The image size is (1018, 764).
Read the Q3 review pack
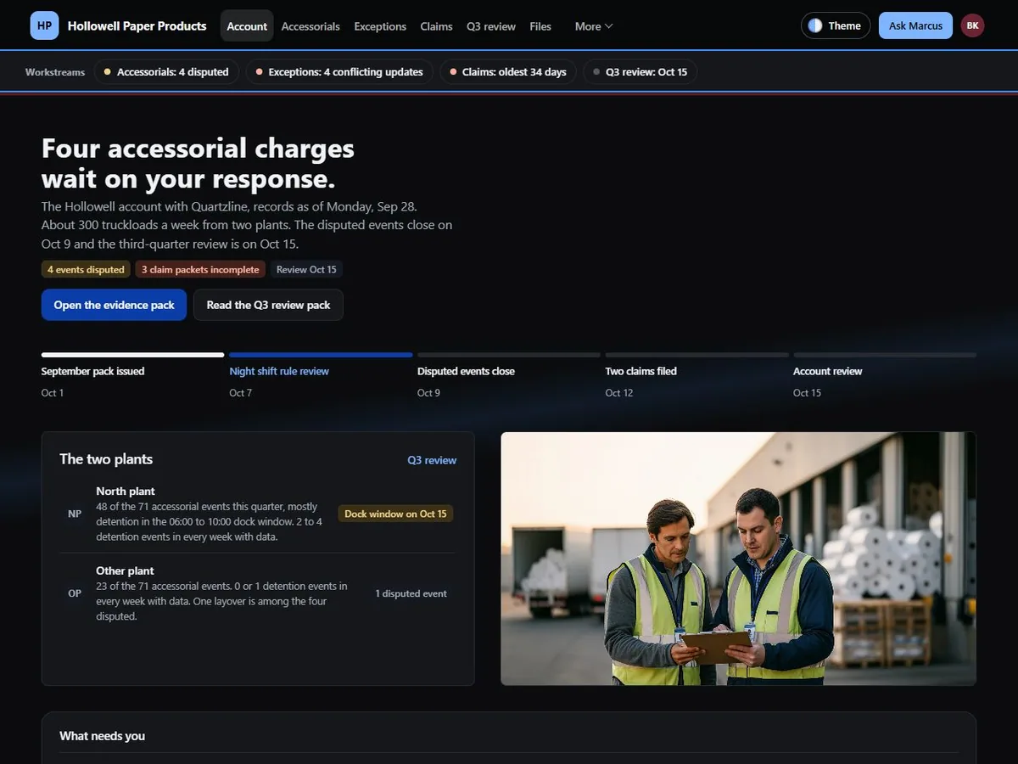click(x=268, y=305)
